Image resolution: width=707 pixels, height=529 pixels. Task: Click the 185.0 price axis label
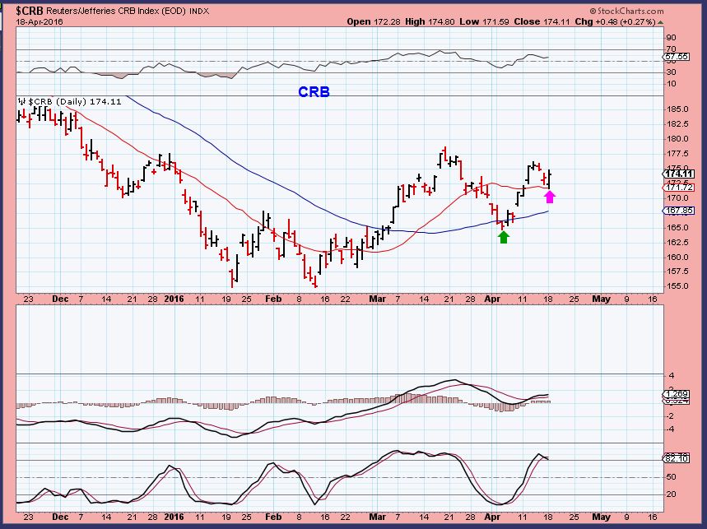pos(677,109)
